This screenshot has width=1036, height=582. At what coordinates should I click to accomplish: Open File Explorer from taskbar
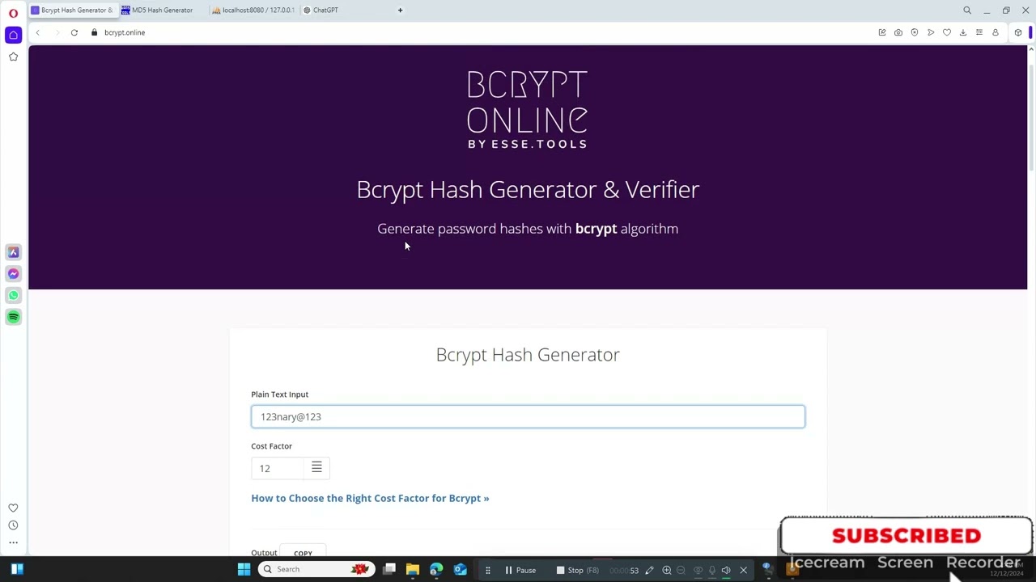[x=413, y=569]
